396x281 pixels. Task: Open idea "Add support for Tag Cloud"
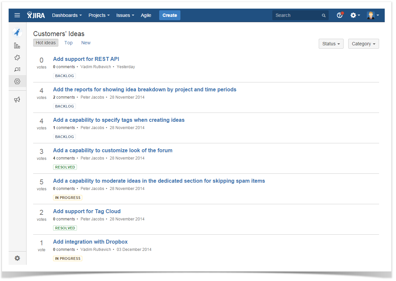[x=87, y=211]
